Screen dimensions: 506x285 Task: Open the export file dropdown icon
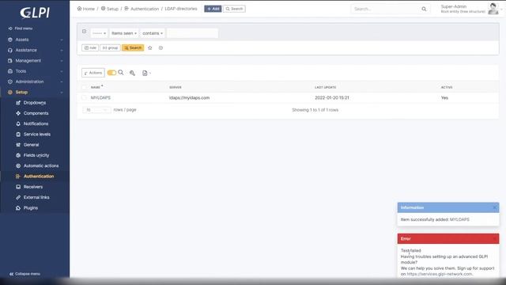pyautogui.click(x=146, y=73)
